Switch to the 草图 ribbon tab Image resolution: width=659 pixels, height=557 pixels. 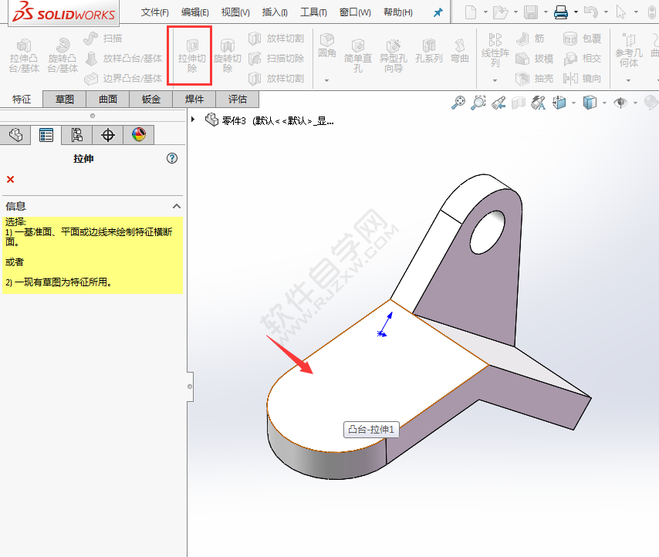tap(65, 100)
